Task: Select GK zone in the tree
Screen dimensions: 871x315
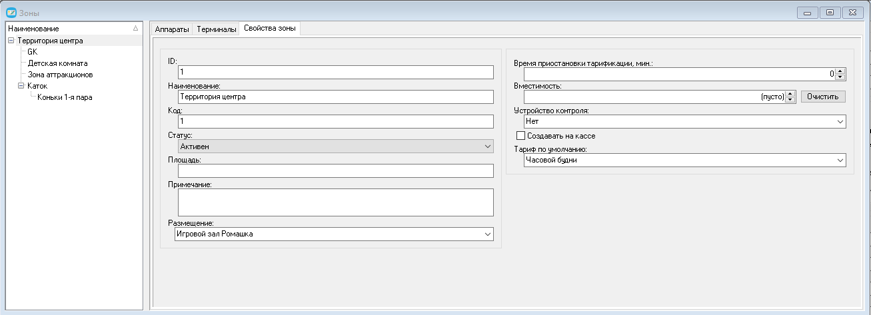Action: click(33, 52)
